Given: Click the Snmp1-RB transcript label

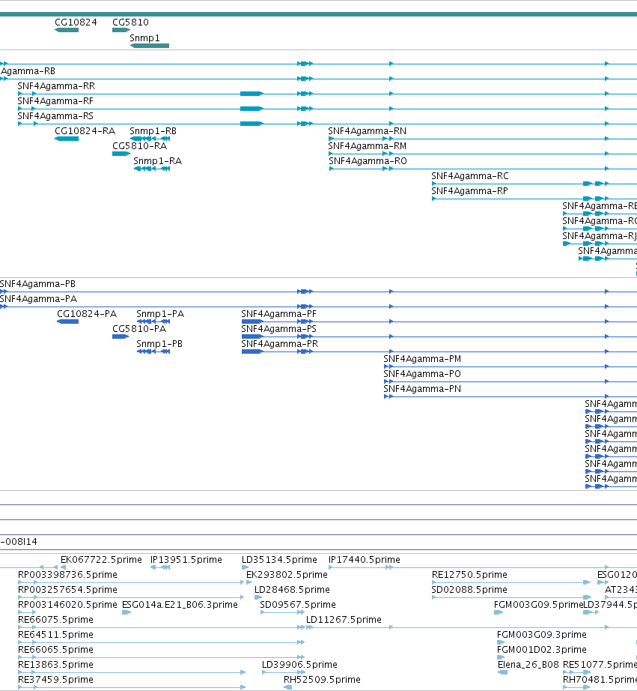Looking at the screenshot, I should (153, 131).
